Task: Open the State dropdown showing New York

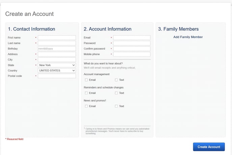Action: point(57,65)
